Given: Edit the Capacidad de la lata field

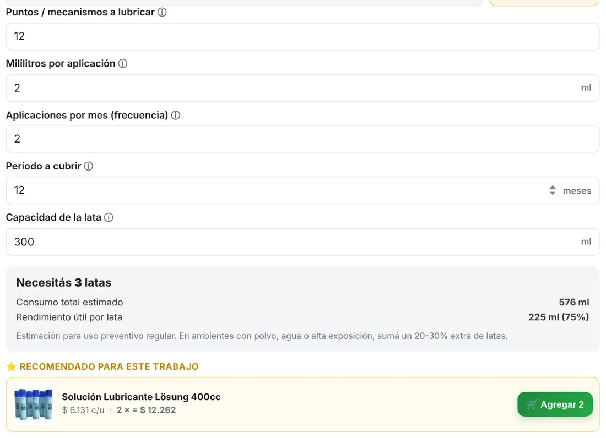Looking at the screenshot, I should [302, 242].
